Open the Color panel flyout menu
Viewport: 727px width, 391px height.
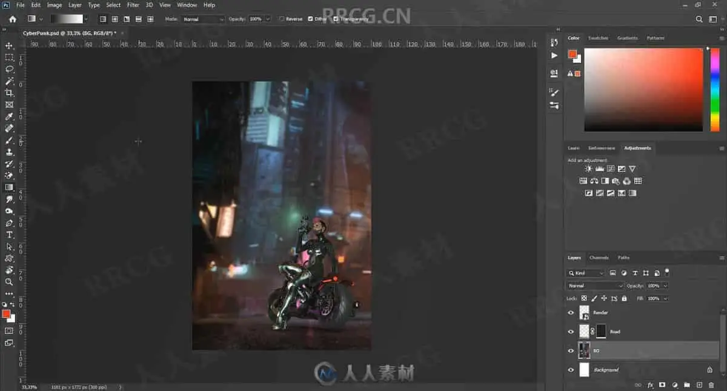pos(722,38)
